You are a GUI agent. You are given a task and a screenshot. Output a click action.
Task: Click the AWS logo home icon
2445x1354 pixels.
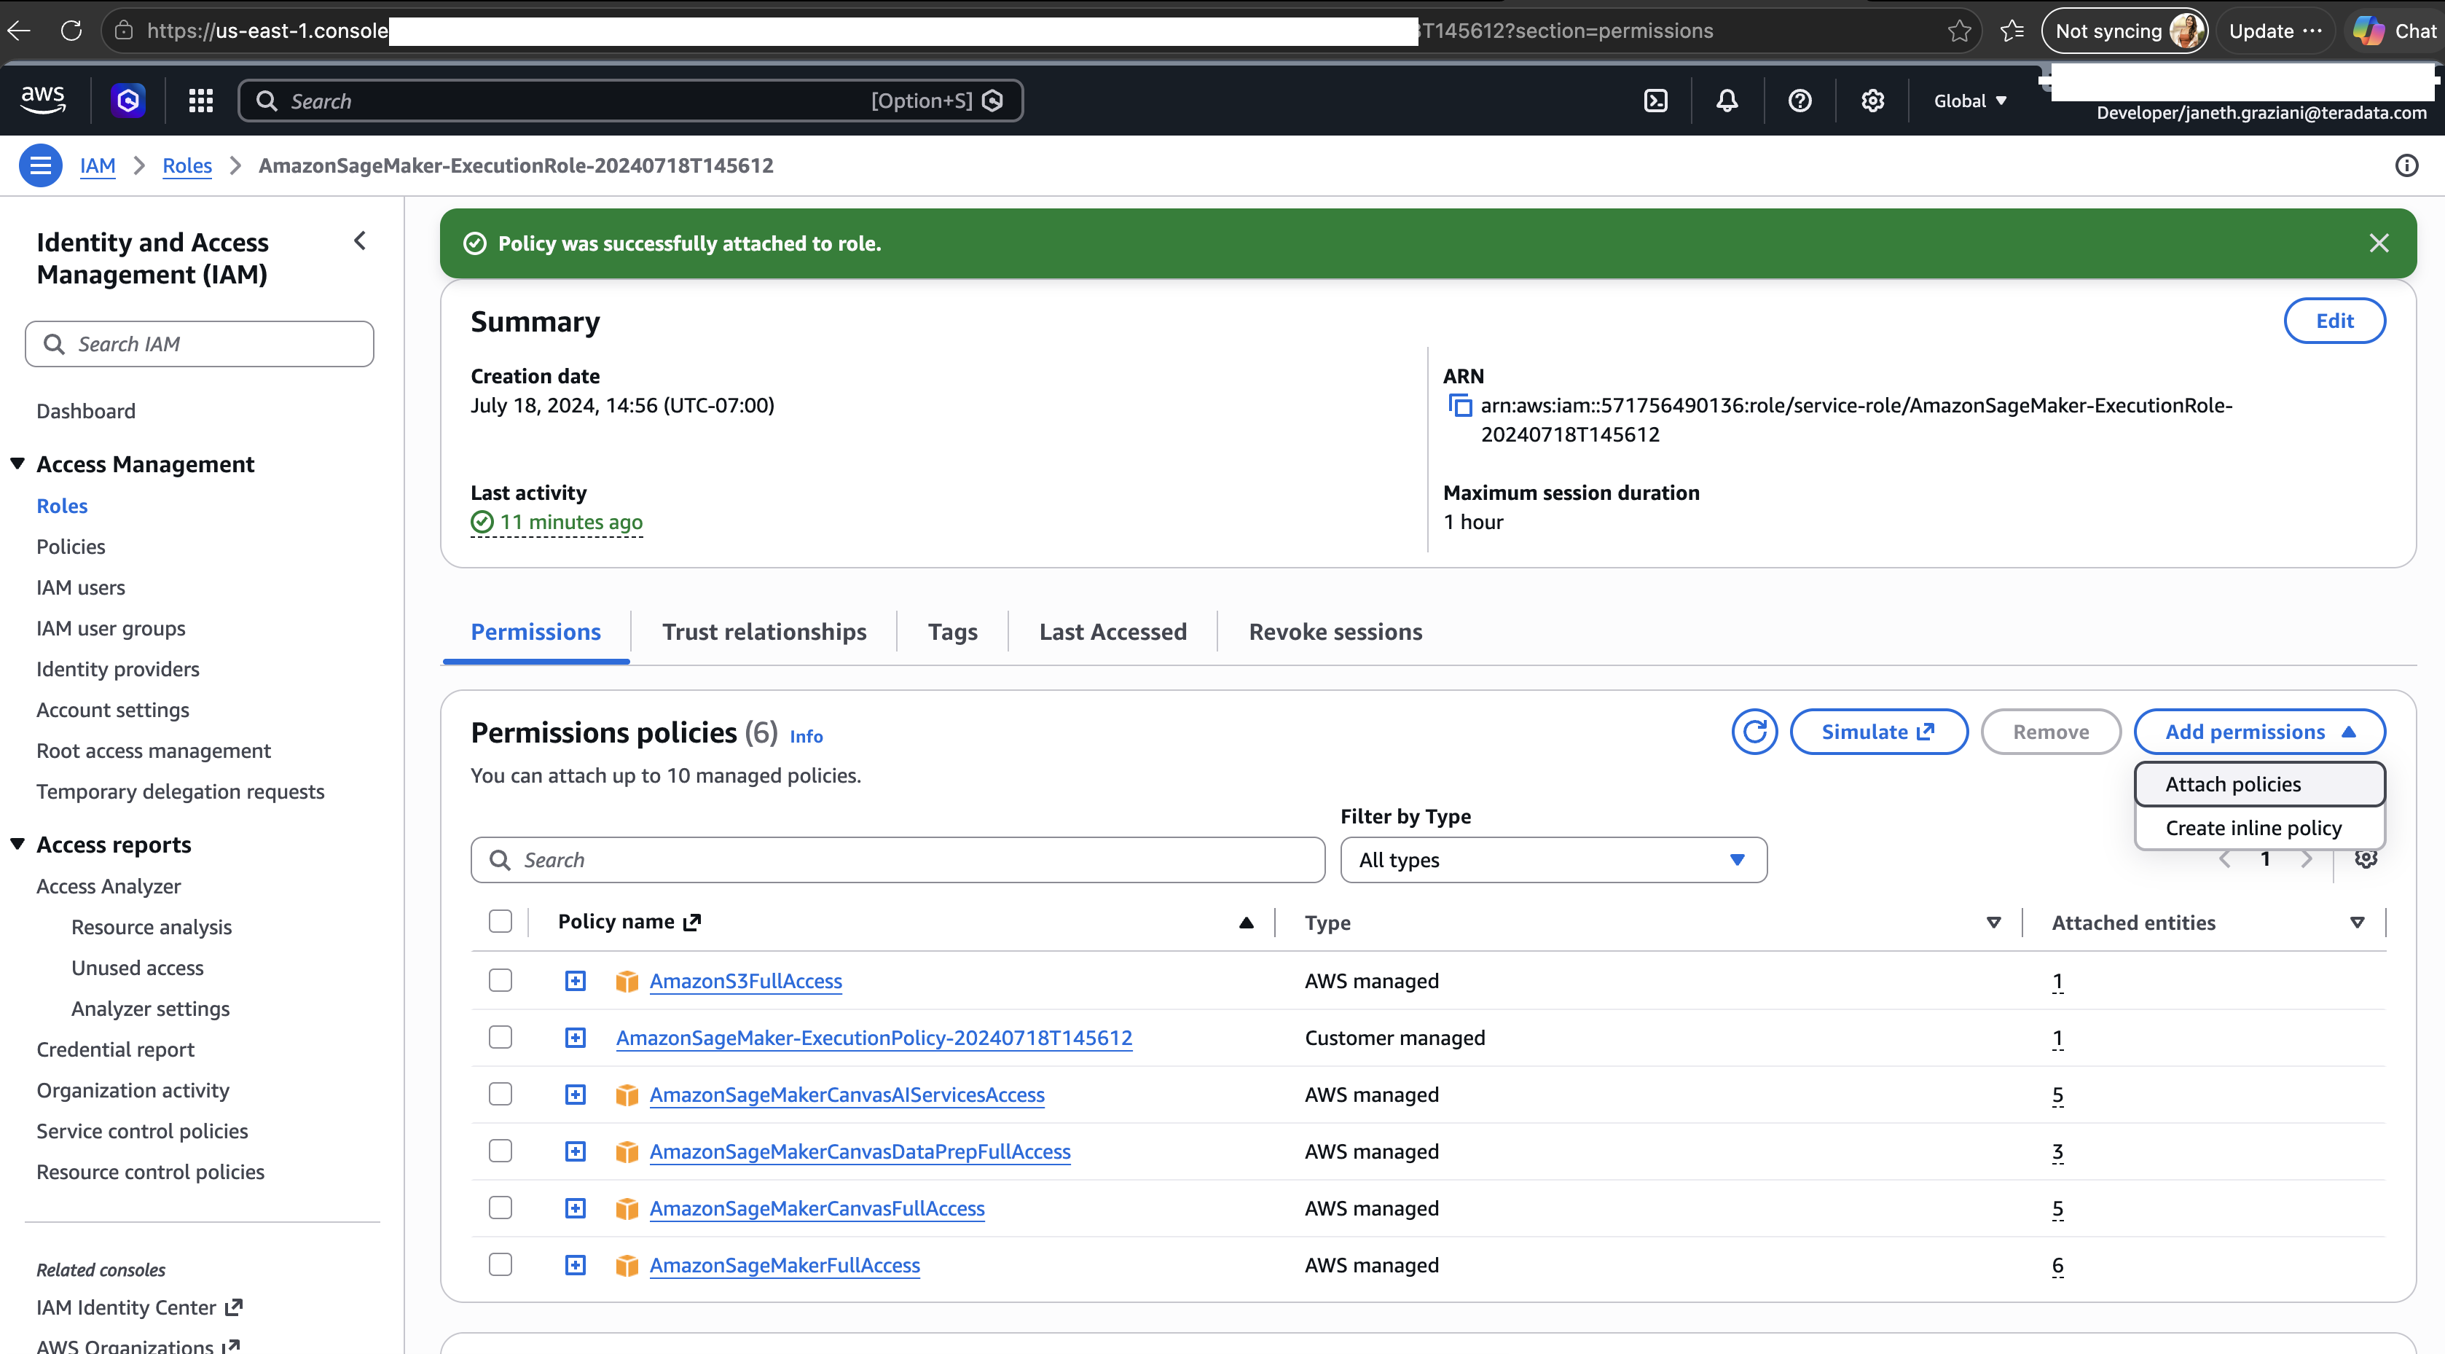[43, 100]
